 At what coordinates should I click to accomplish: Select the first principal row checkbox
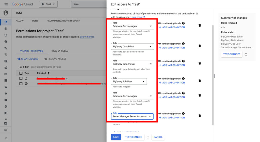click(21, 78)
